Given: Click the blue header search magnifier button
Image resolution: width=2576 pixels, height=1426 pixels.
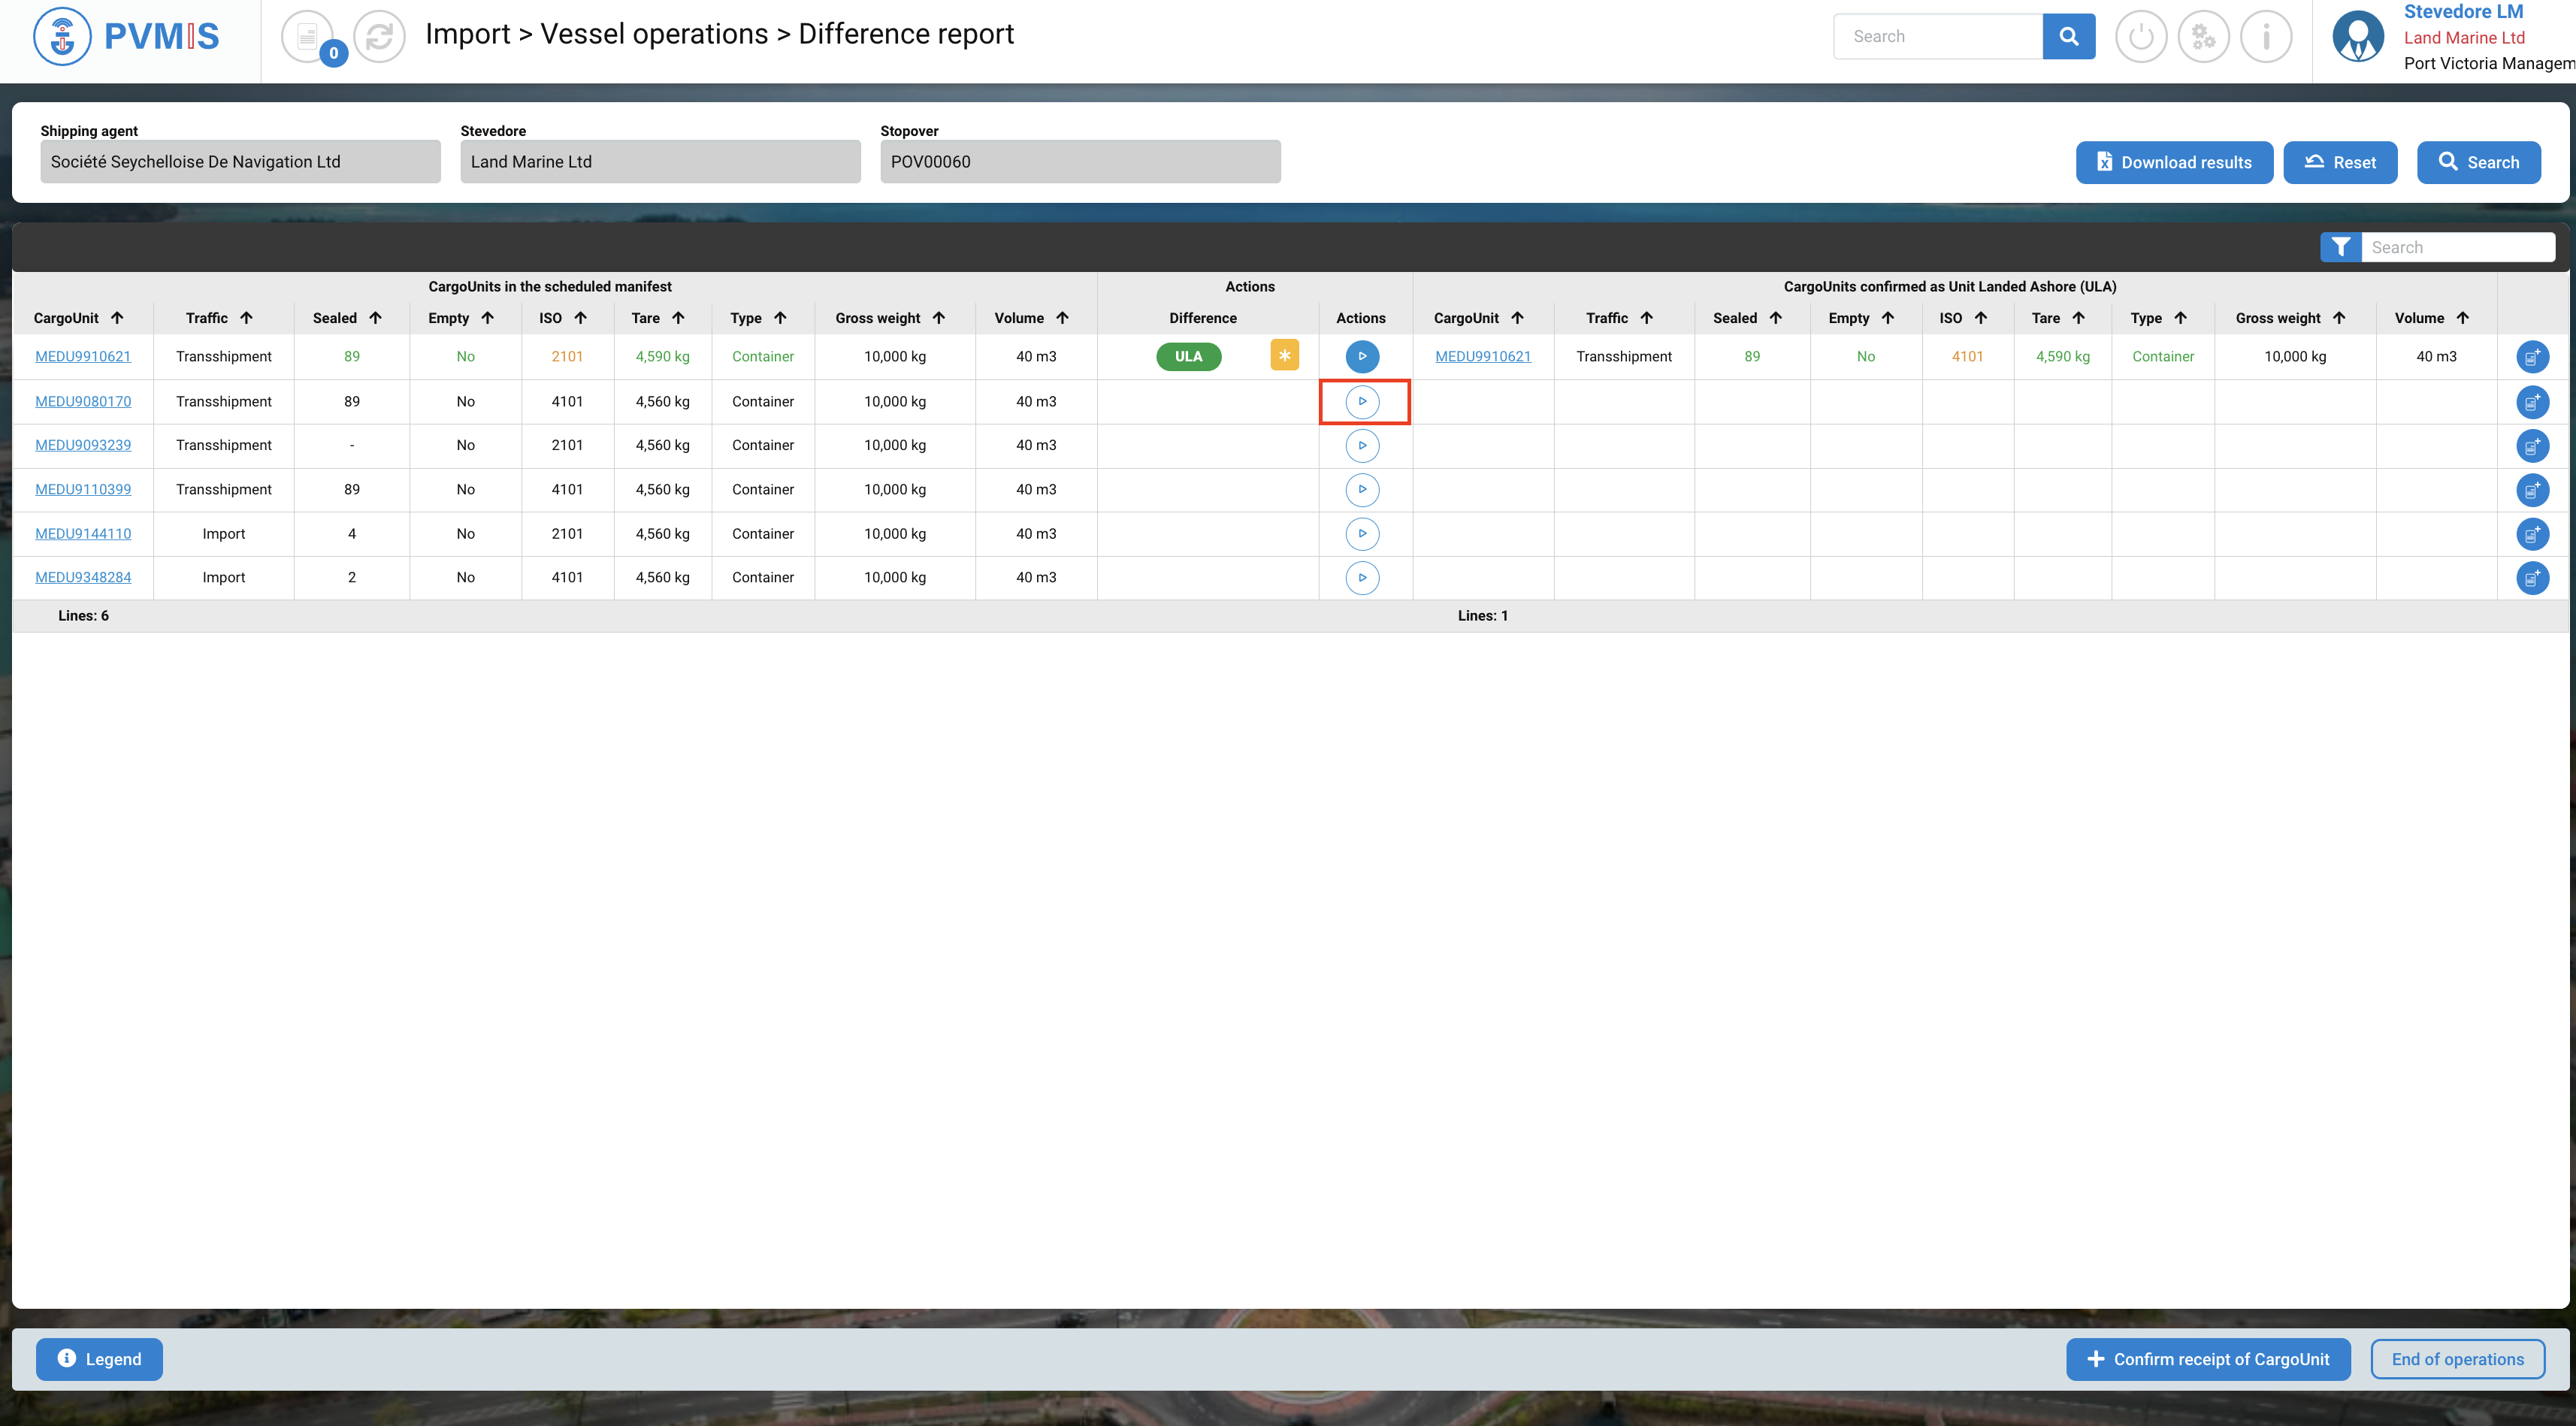Looking at the screenshot, I should coord(2068,37).
